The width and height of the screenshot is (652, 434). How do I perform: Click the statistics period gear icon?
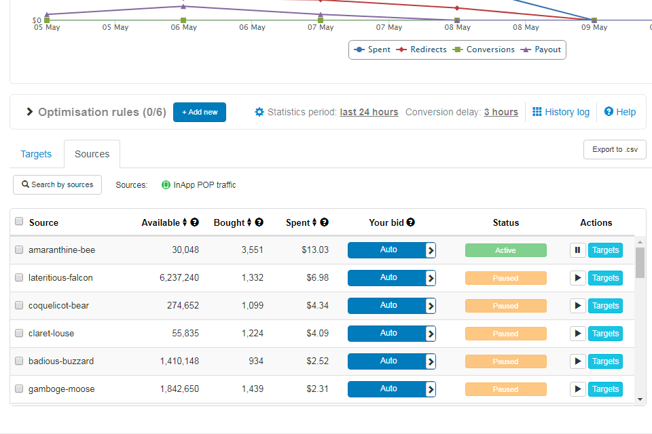pyautogui.click(x=259, y=112)
